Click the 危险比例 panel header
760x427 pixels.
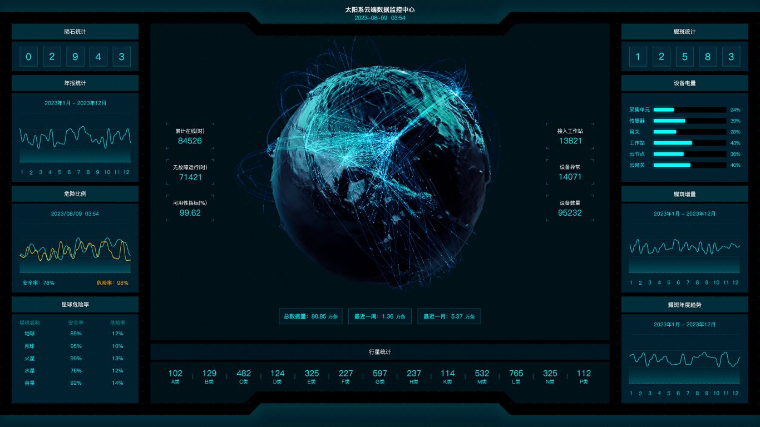click(x=75, y=193)
